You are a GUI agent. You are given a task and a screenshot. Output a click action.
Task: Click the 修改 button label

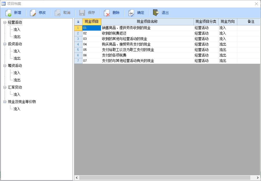42,13
